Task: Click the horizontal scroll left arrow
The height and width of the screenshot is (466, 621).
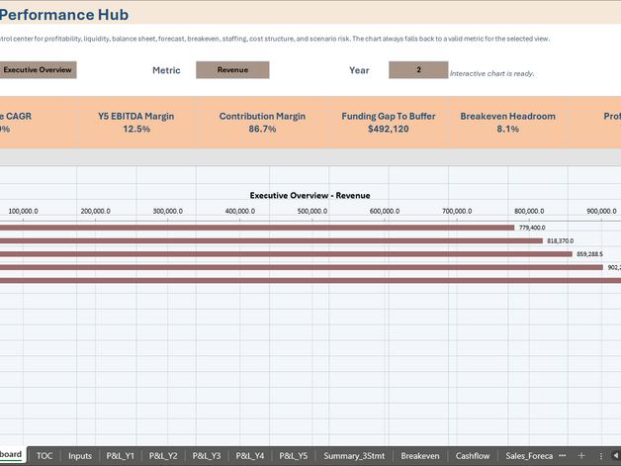Action: (x=616, y=456)
